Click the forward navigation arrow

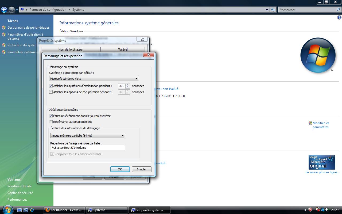(11, 10)
